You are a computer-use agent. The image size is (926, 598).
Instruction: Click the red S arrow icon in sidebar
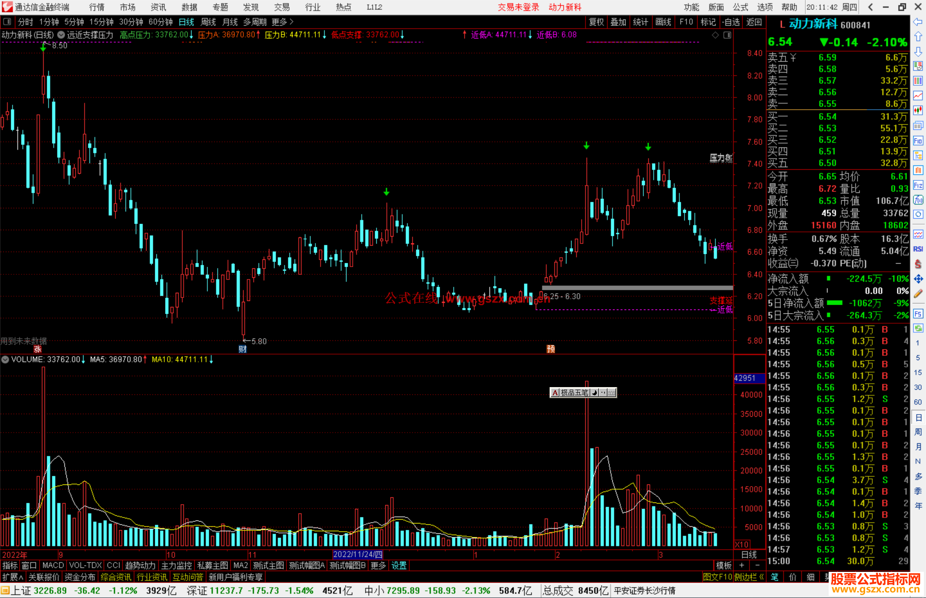(x=918, y=264)
